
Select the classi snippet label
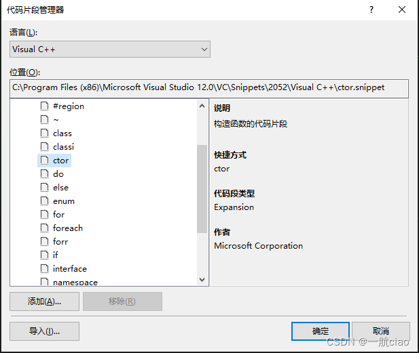pyautogui.click(x=63, y=147)
